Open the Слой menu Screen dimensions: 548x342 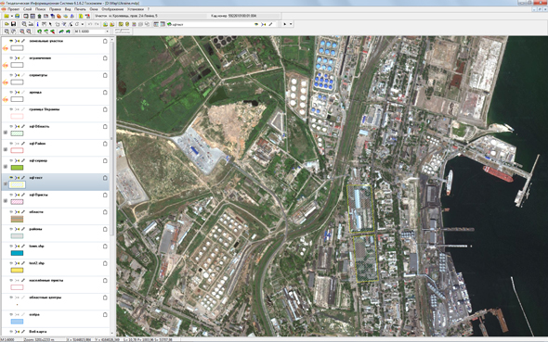[x=27, y=9]
